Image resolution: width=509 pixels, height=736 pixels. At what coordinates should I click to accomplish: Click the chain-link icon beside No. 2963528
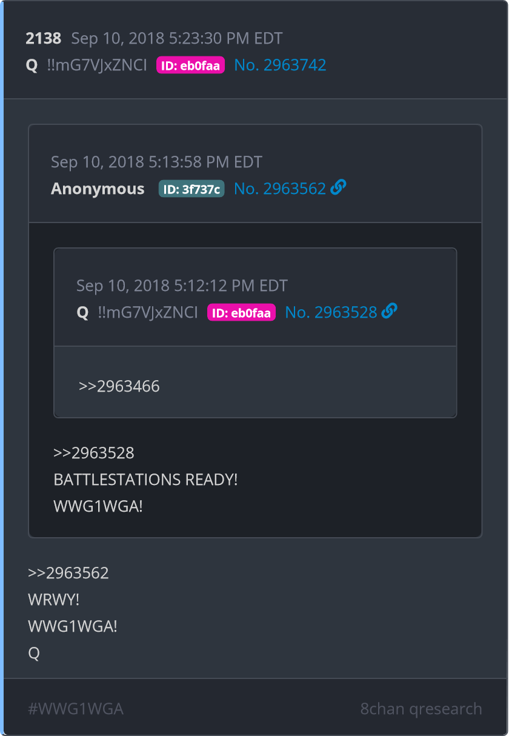click(x=390, y=312)
